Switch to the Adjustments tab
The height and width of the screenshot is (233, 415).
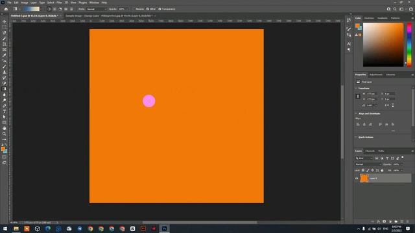[x=376, y=75]
